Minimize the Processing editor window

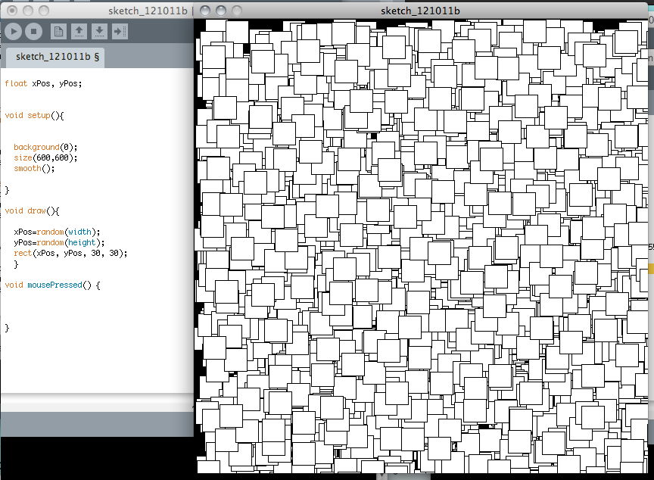[x=26, y=11]
